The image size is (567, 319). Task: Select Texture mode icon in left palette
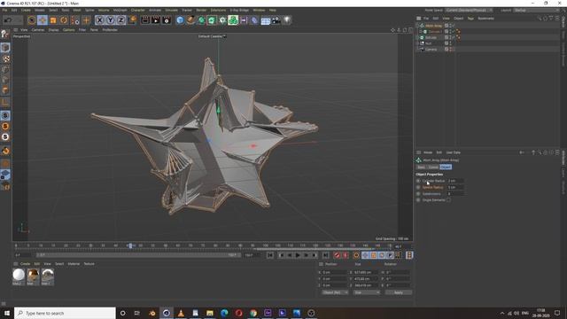click(x=5, y=58)
